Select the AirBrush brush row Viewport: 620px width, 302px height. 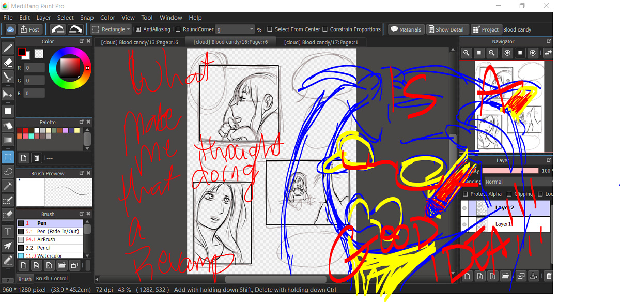click(50, 239)
